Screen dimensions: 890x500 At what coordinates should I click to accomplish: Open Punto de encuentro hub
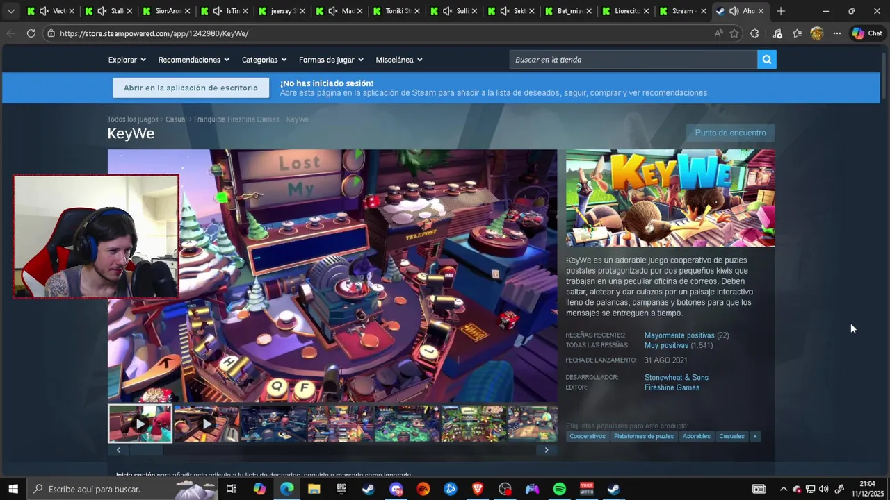[730, 133]
